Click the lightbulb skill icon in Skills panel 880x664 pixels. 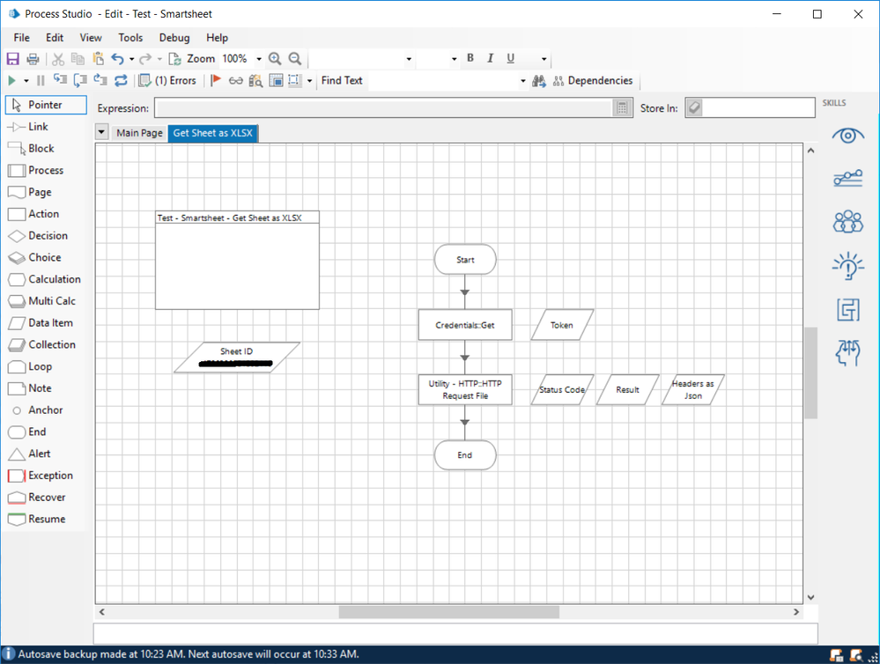847,265
